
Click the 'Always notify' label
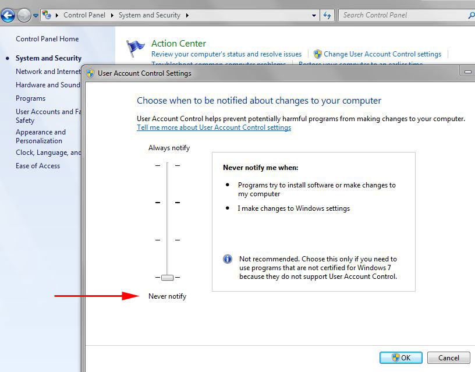(x=169, y=148)
